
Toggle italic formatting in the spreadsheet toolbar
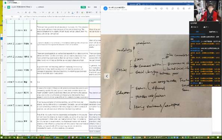[x=61, y=13]
